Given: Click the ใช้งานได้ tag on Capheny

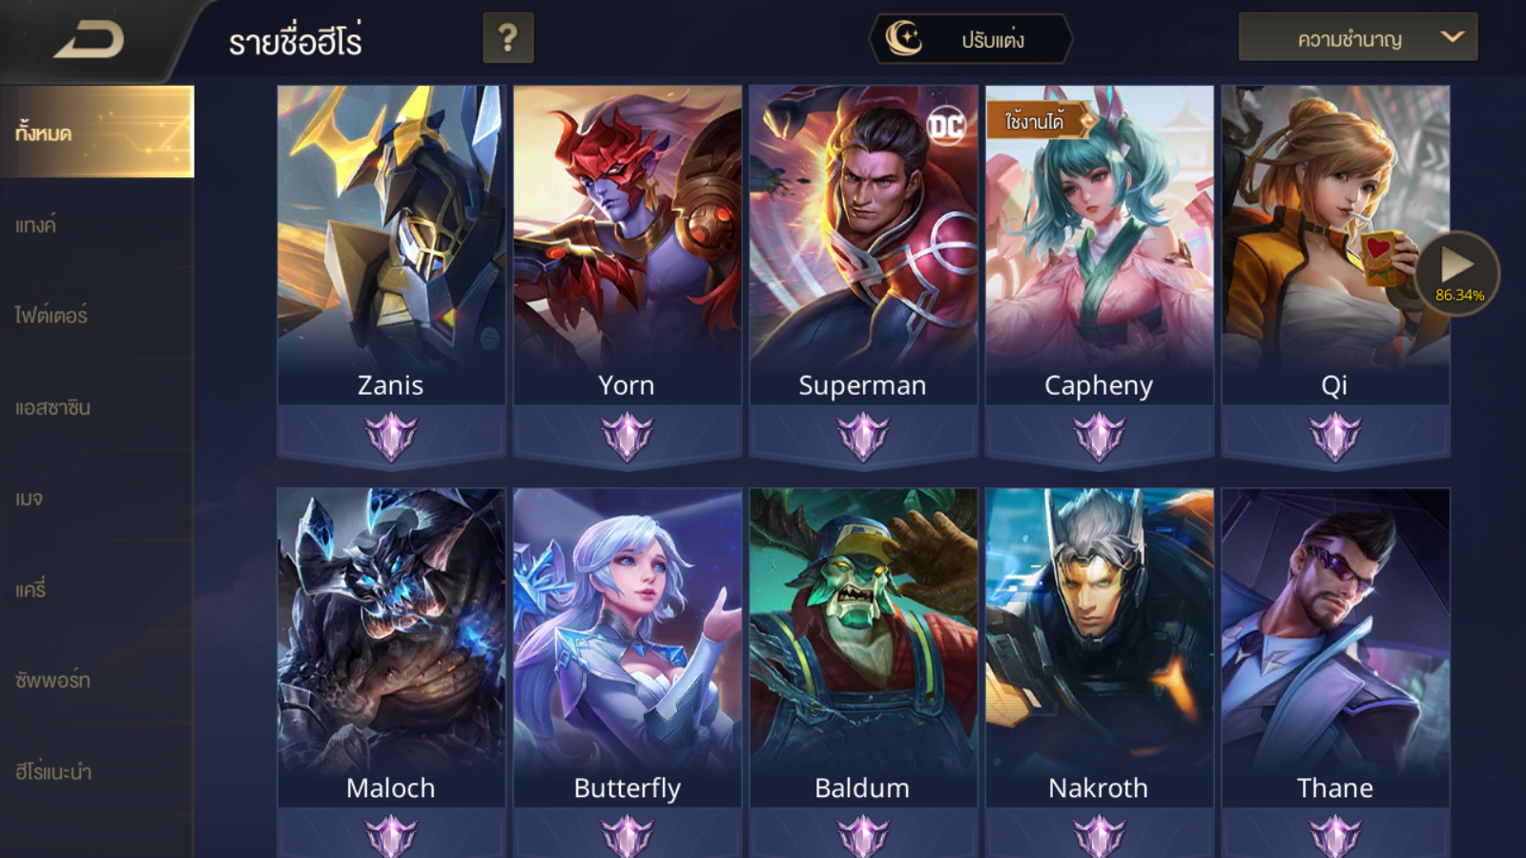Looking at the screenshot, I should click(x=1037, y=121).
